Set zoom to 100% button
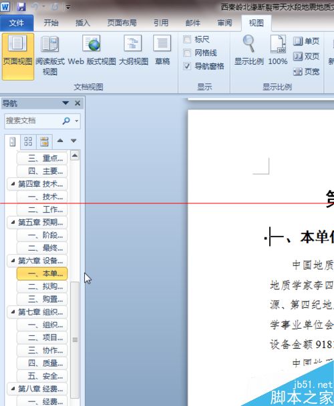 (x=278, y=51)
